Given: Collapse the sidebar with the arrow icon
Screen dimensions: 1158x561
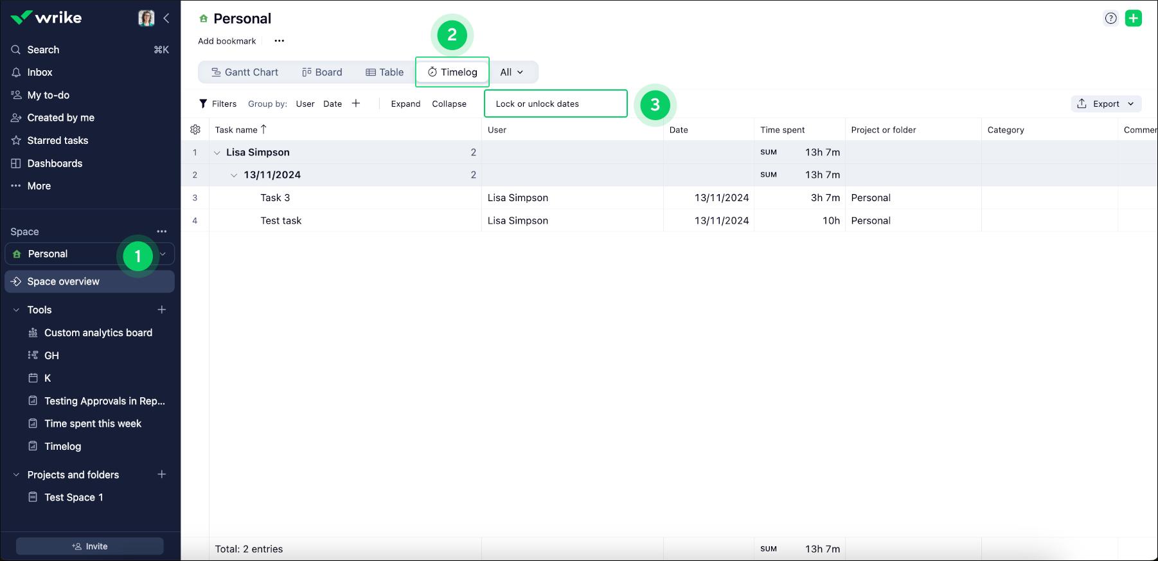Looking at the screenshot, I should tap(166, 18).
